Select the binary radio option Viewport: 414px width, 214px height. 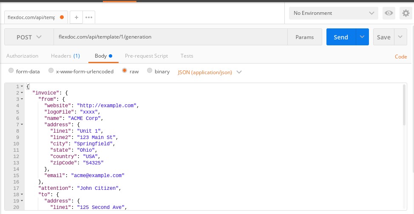click(150, 71)
